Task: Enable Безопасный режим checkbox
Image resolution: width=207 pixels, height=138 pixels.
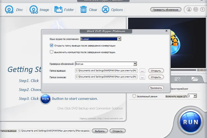Action: coord(134,96)
